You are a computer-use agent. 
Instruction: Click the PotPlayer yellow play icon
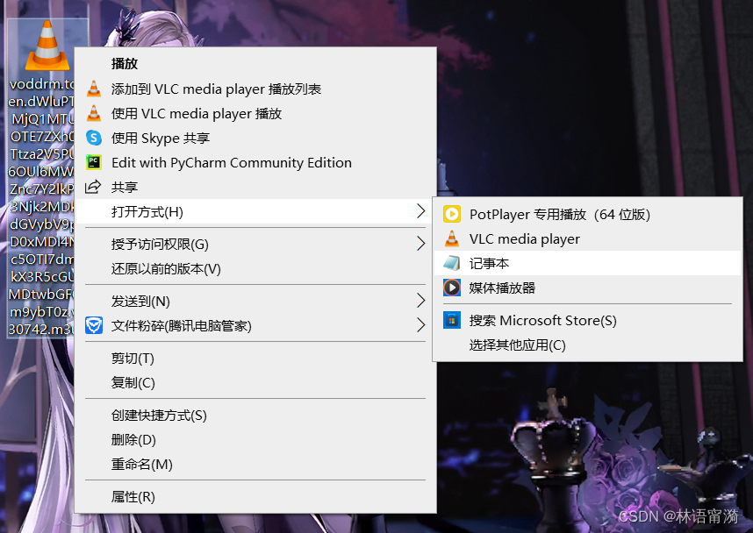452,214
